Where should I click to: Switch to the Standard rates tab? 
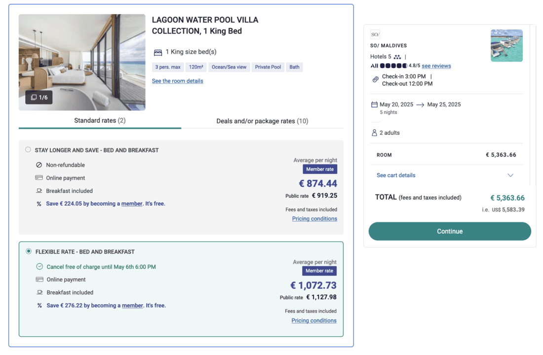(x=100, y=121)
